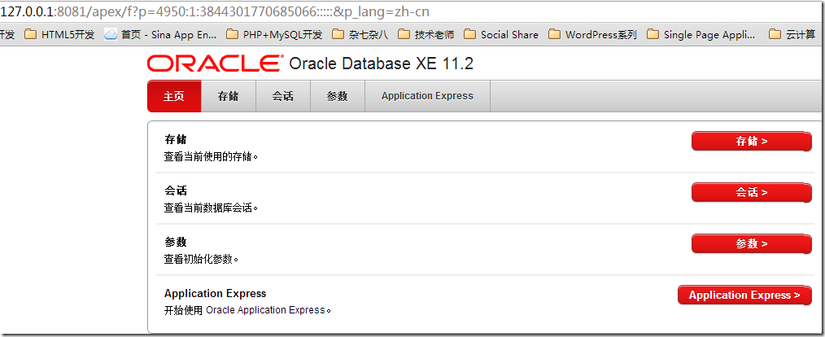Click the Application Express section heading

click(215, 293)
